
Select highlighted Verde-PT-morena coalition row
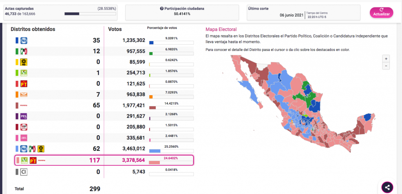[x=104, y=160]
